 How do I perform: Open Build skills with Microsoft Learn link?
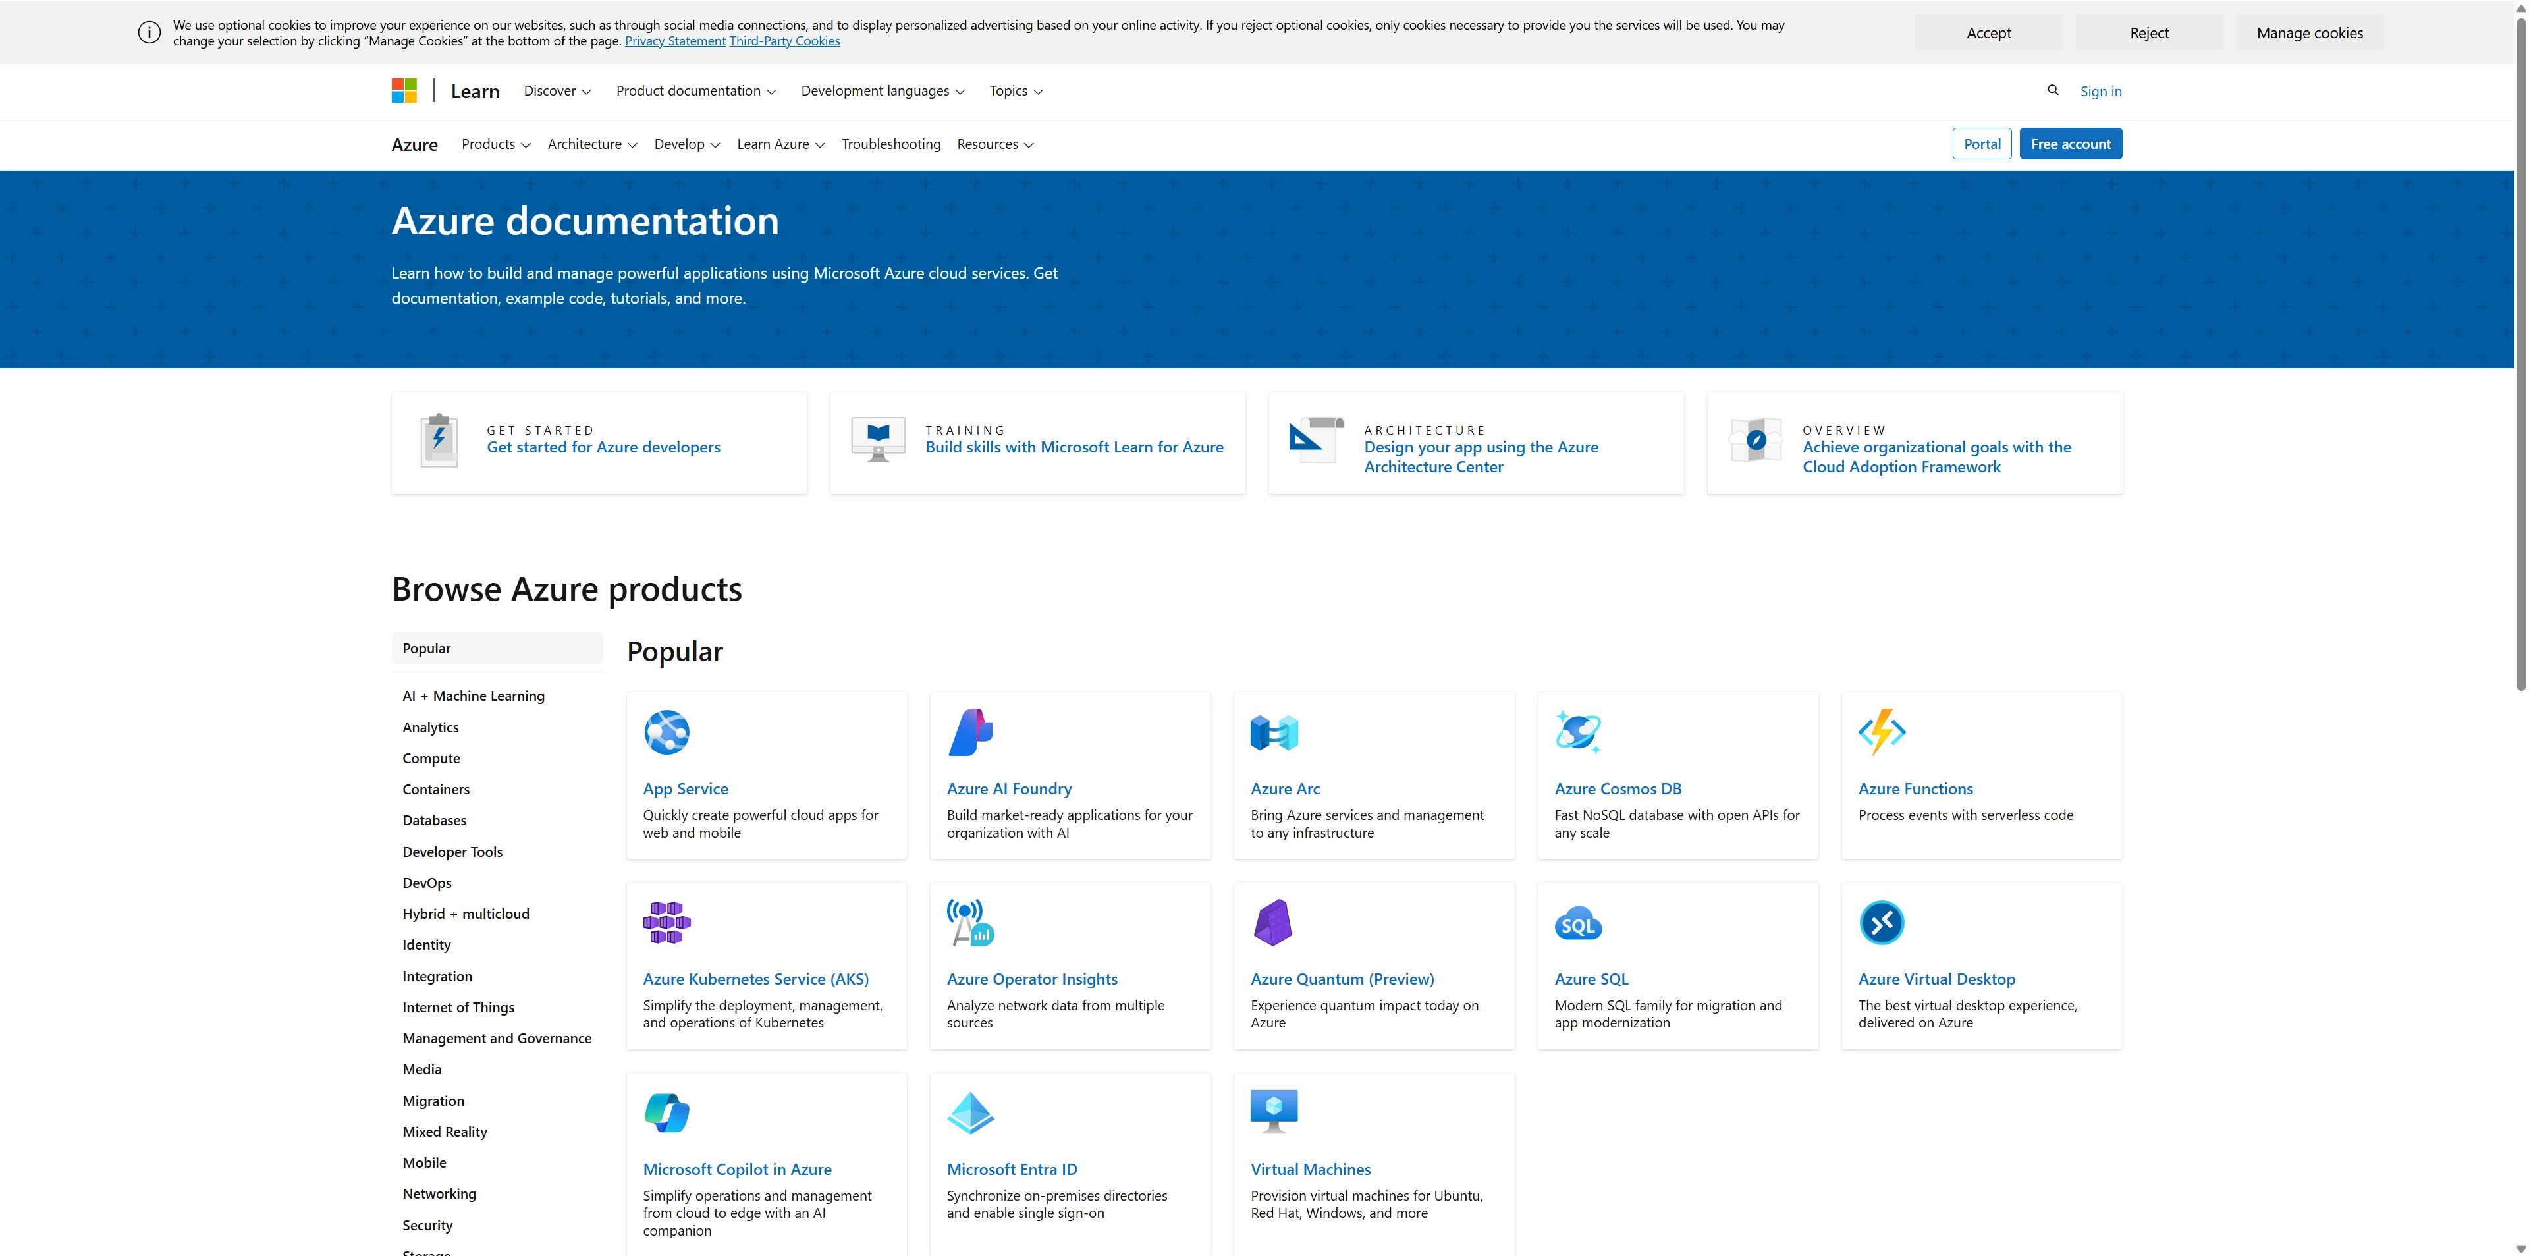[x=1074, y=447]
